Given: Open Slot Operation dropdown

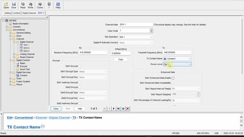Looking at the screenshot, I should 136,37.
